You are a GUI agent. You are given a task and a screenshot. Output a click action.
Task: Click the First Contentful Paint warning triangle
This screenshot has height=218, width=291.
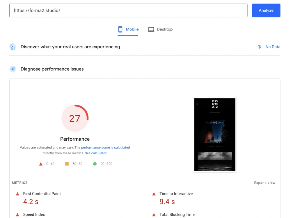point(17,194)
